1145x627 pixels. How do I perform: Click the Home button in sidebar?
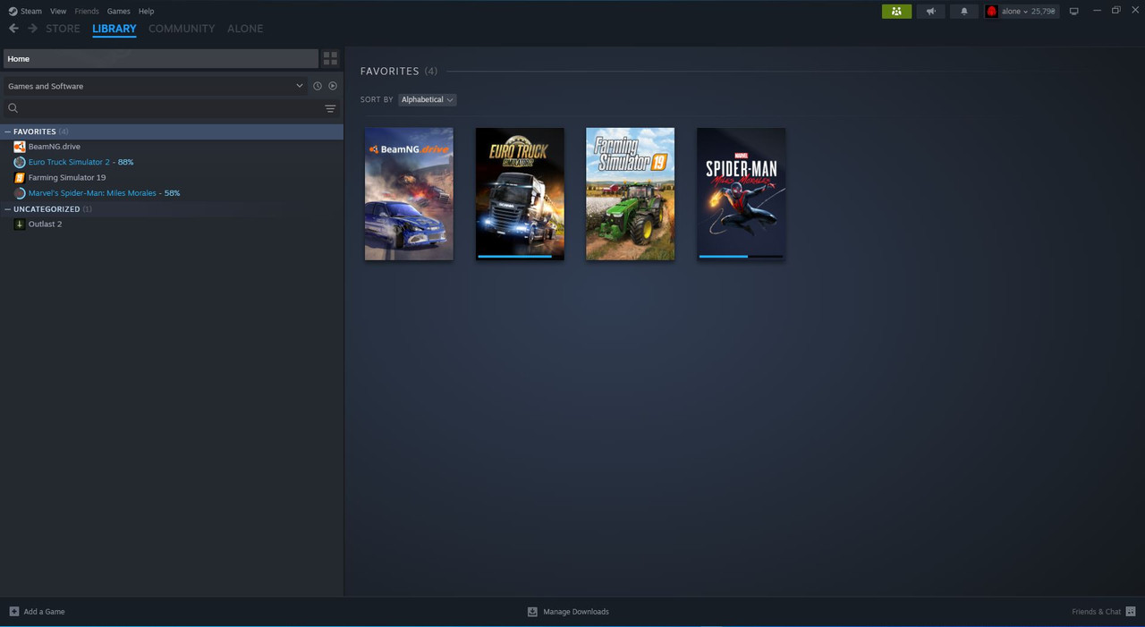coord(161,58)
